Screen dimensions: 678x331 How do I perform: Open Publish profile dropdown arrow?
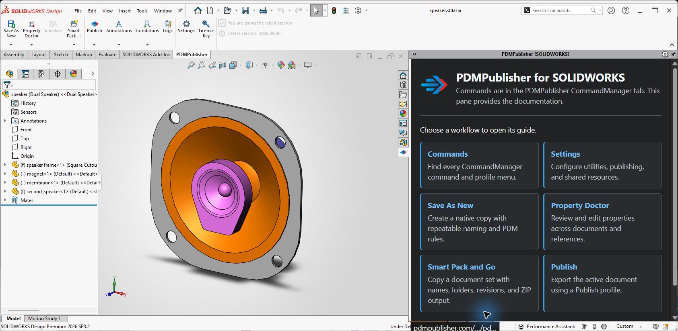(95, 45)
